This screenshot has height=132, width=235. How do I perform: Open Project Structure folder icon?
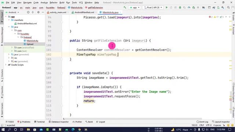click(x=203, y=7)
